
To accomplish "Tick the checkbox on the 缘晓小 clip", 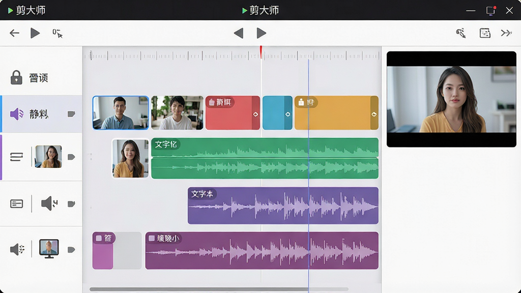I will pyautogui.click(x=152, y=238).
